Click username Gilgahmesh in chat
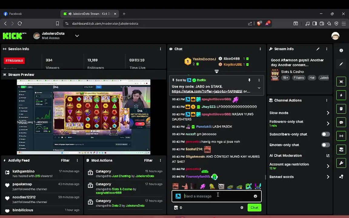349x218 pixels. 195,157
